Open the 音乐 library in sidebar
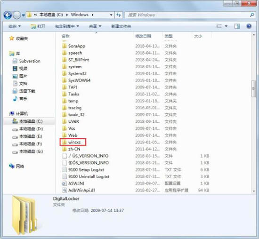Screen dimensions: 259x239 coord(20,99)
